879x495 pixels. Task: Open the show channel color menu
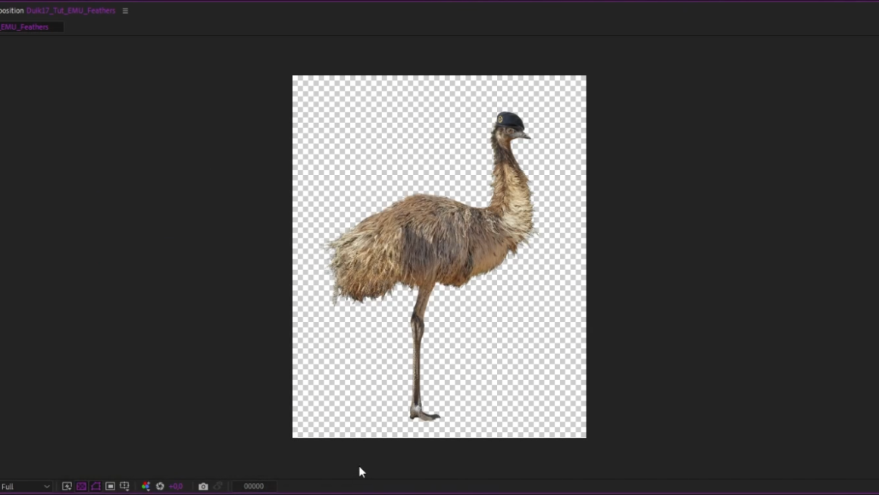click(x=145, y=486)
